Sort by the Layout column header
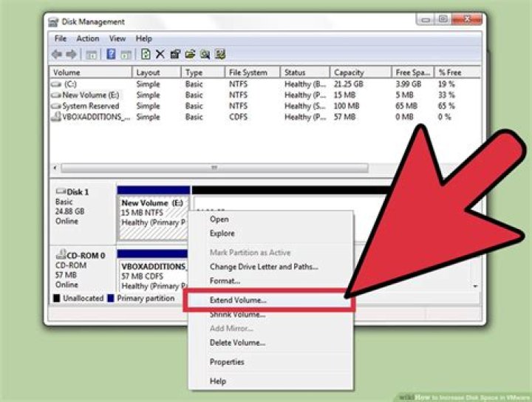 coord(157,72)
